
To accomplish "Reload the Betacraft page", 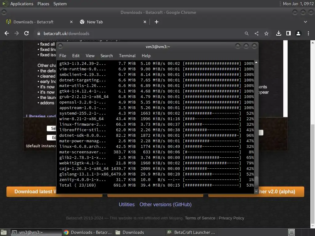I will [26, 33].
